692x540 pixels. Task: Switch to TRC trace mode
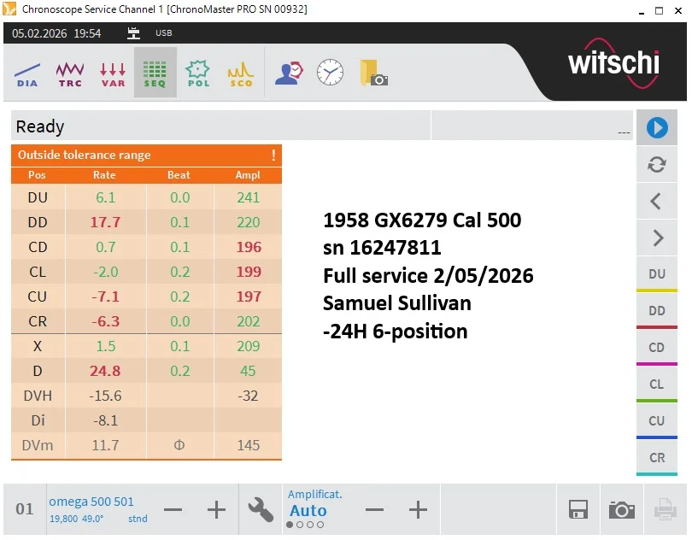coord(70,73)
